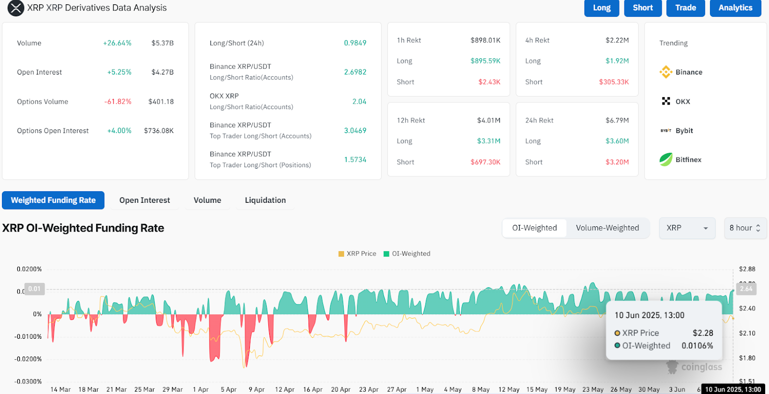769x394 pixels.
Task: Click the 0.01 funding rate axis marker
Action: pyautogui.click(x=35, y=289)
